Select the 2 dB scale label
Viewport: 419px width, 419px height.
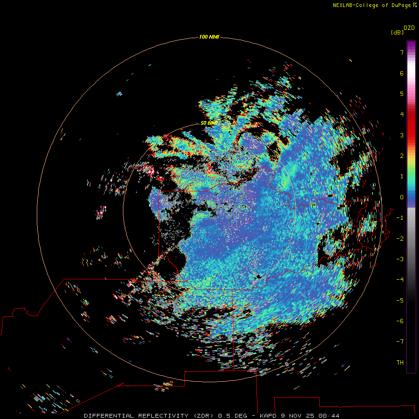click(x=402, y=156)
